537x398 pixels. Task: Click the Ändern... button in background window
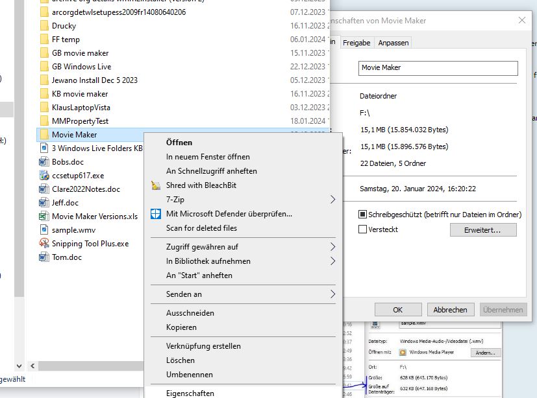pyautogui.click(x=485, y=353)
